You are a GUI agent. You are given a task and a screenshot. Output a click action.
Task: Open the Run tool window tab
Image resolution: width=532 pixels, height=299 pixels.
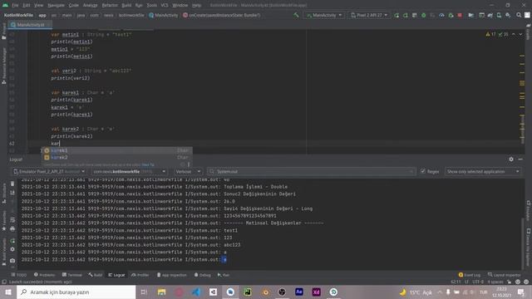click(224, 275)
